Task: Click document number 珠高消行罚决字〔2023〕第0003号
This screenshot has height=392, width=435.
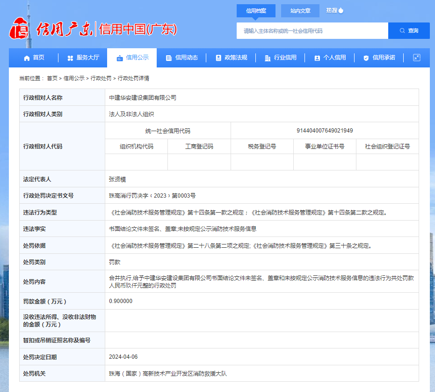Action: pyautogui.click(x=152, y=196)
